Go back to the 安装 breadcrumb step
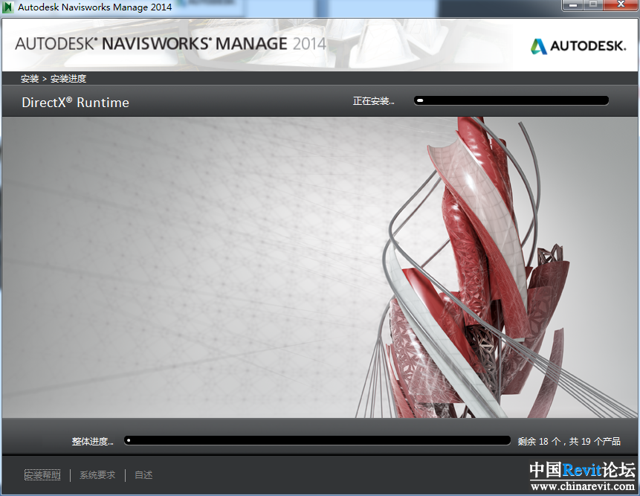The width and height of the screenshot is (640, 496). pos(30,79)
